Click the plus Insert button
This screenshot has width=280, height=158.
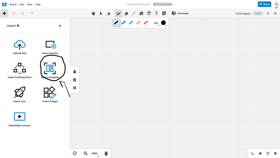(x=4, y=13)
